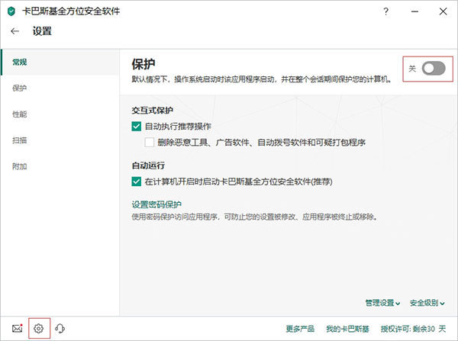Open the 设置密码保护 link

coord(156,204)
